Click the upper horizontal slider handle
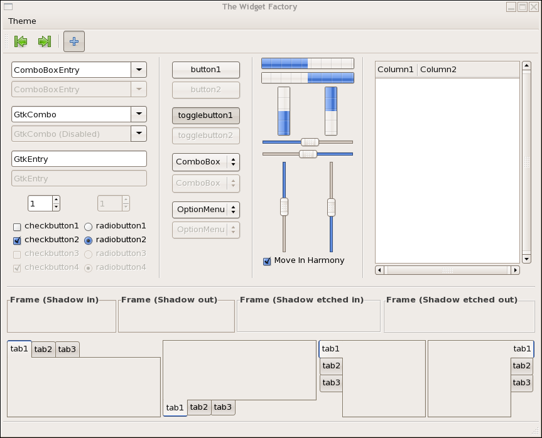This screenshot has width=542, height=438. pyautogui.click(x=310, y=142)
